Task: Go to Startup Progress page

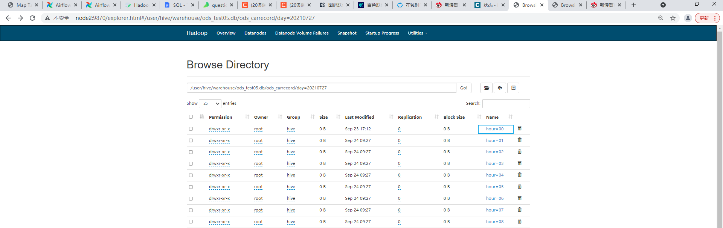Action: pos(382,33)
